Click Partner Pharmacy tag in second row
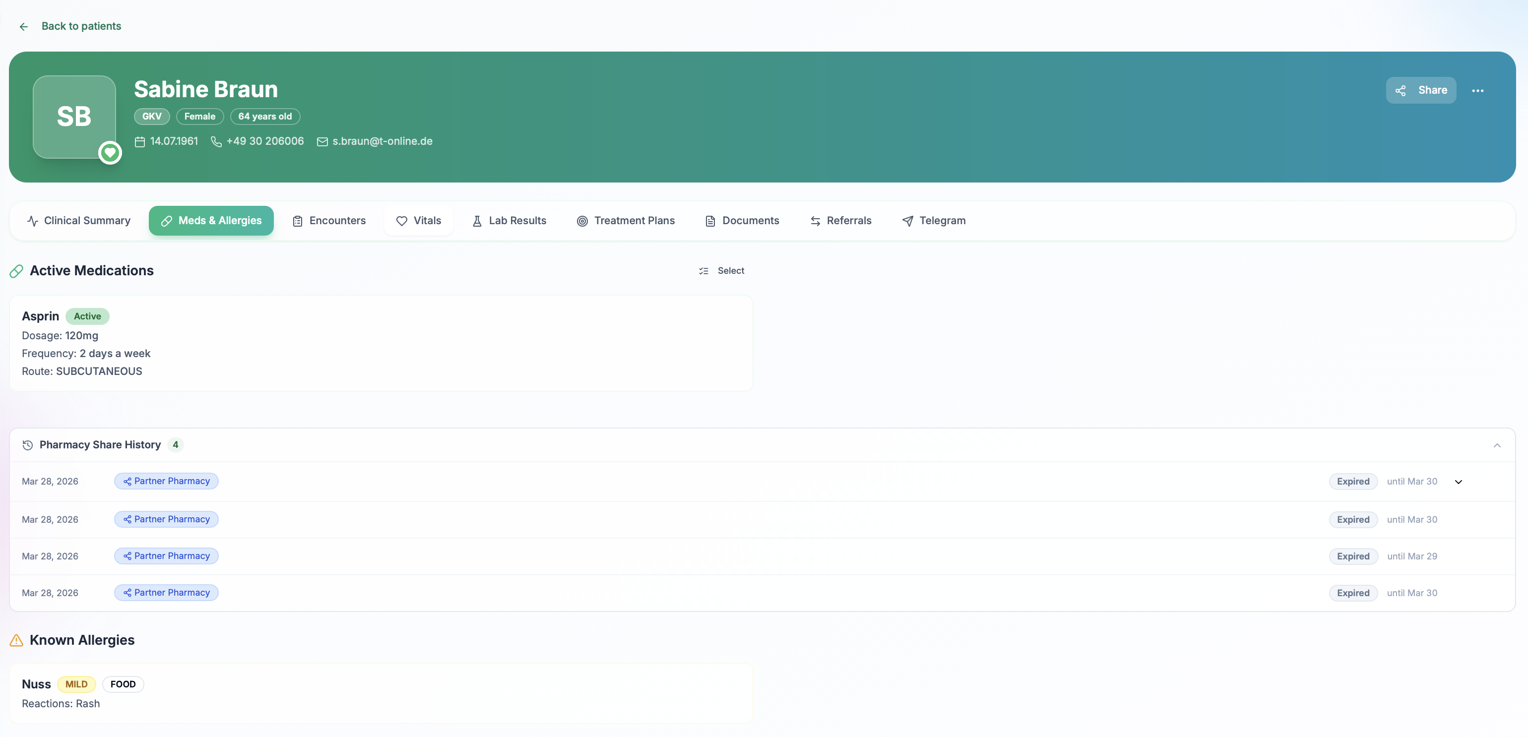The height and width of the screenshot is (737, 1528). (x=166, y=519)
